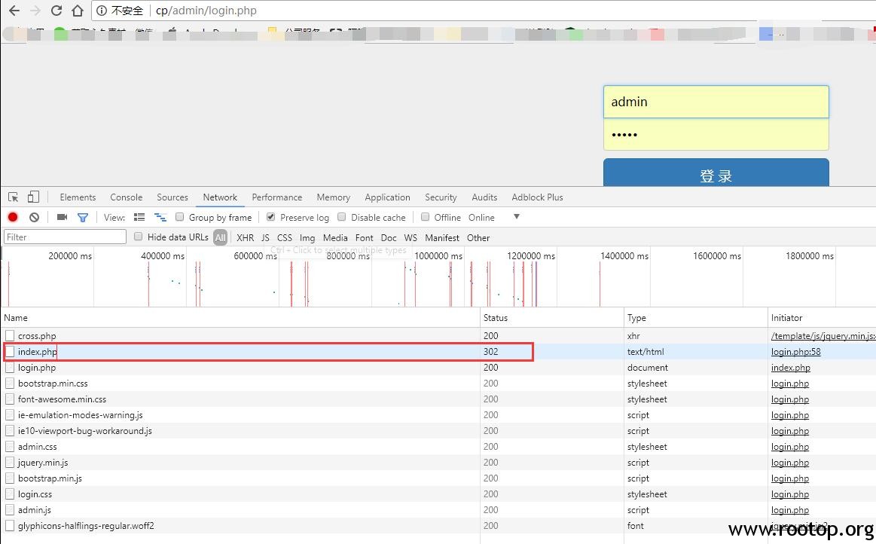Click the blue 登录 login button
The width and height of the screenshot is (876, 544).
coord(716,173)
